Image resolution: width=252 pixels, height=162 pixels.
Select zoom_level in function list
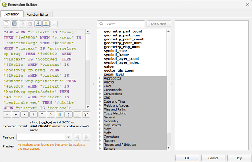click(x=114, y=74)
